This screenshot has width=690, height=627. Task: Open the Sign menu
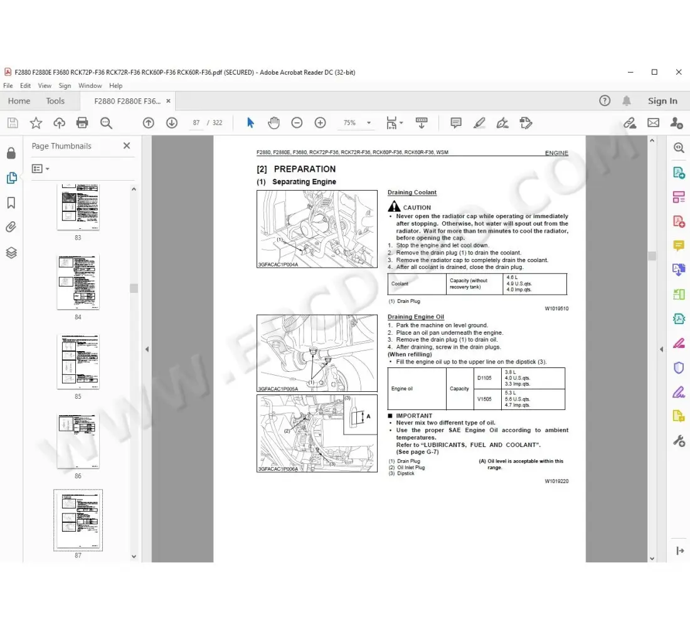[x=65, y=85]
